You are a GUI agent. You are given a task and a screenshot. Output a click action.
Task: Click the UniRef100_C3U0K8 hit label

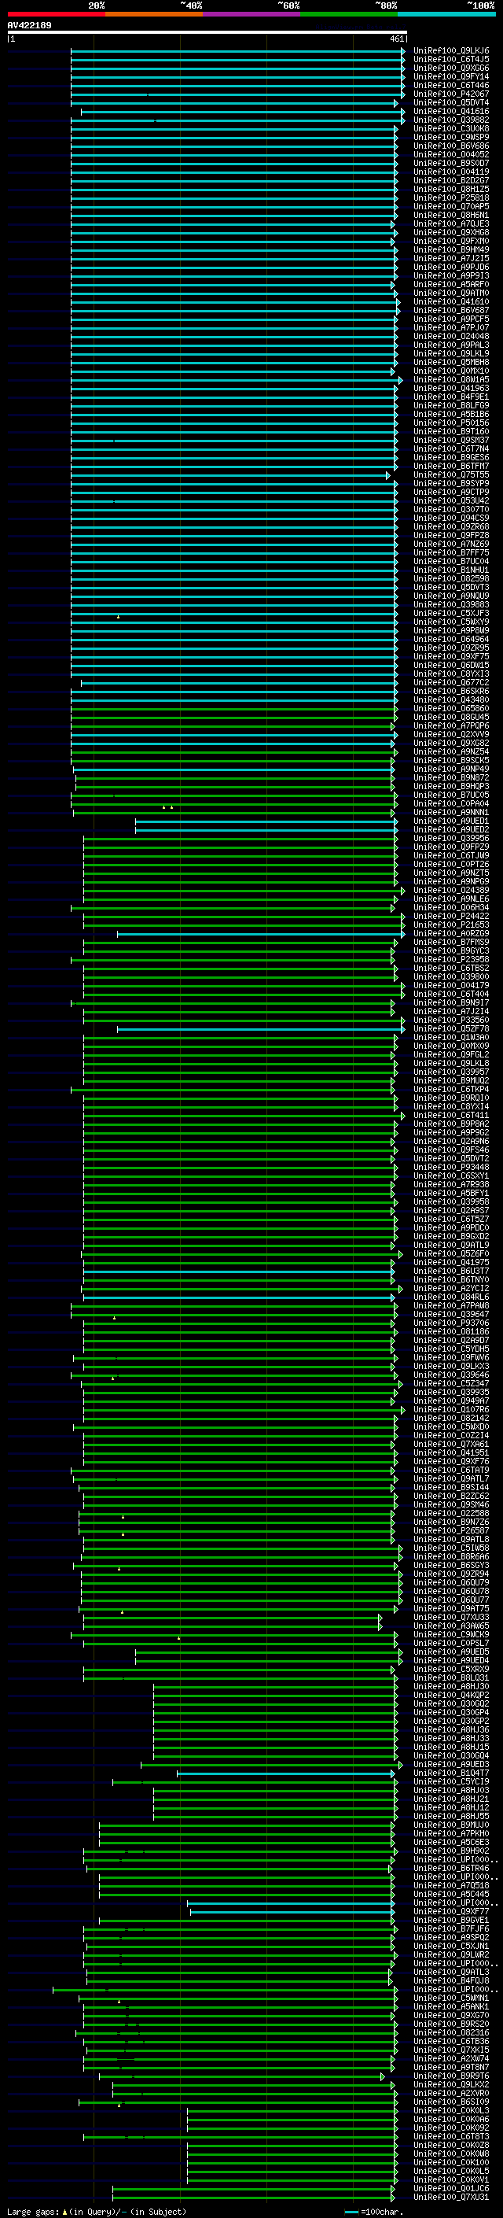[451, 128]
